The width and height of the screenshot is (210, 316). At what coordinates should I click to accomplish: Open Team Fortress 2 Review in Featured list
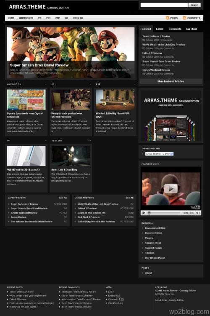(x=156, y=36)
